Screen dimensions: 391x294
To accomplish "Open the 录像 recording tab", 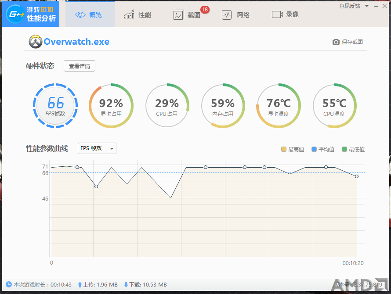I will (285, 14).
